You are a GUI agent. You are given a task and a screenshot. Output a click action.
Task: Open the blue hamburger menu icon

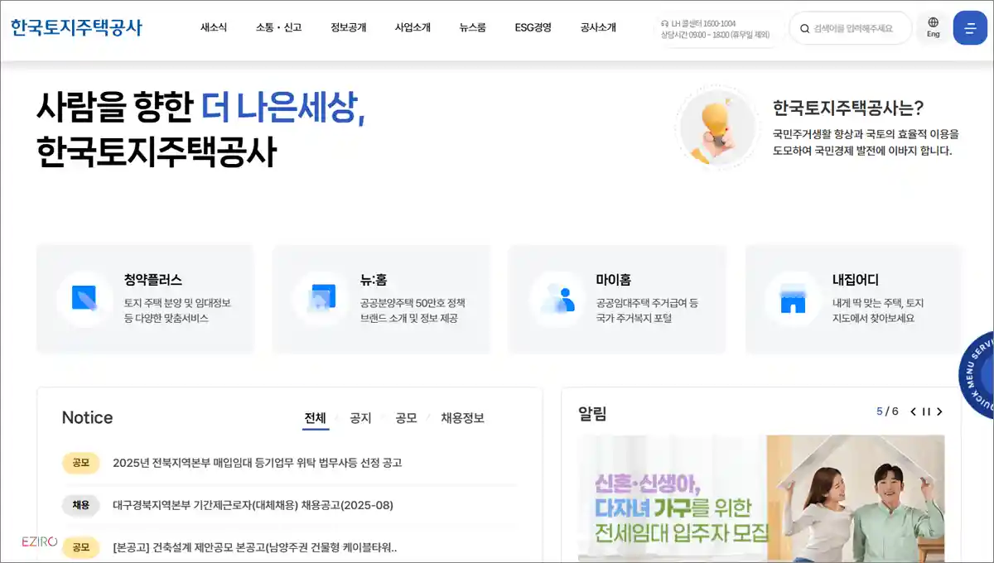click(x=971, y=27)
